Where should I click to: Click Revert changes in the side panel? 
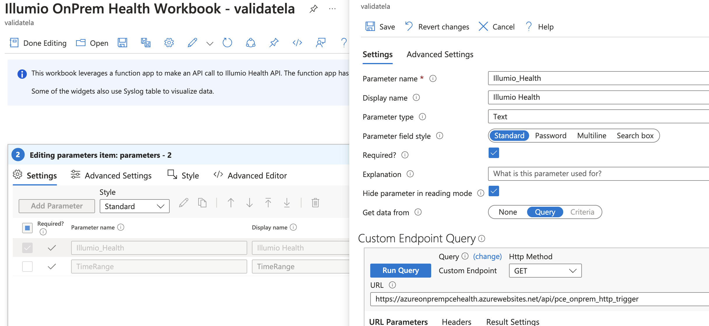[x=437, y=27]
